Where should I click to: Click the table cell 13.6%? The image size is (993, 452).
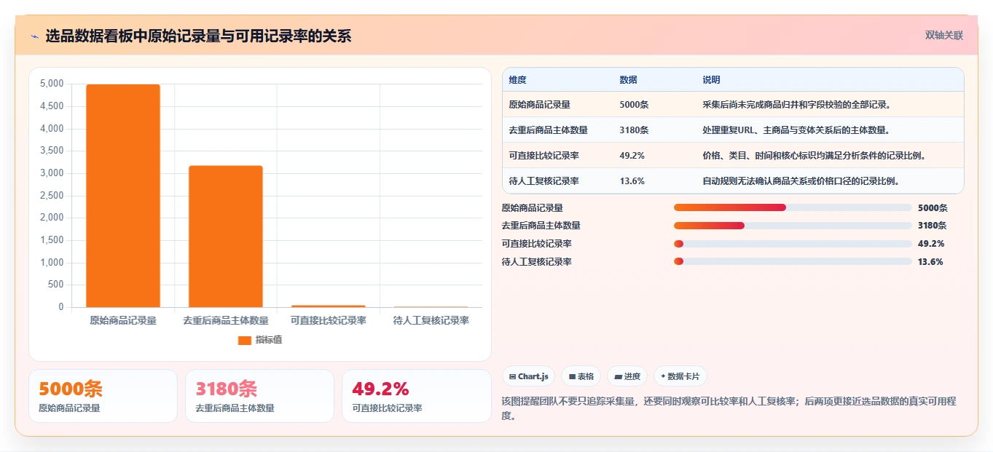point(632,181)
